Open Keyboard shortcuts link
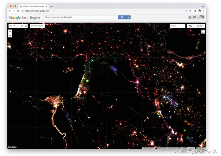The width and height of the screenshot is (221, 156). point(148,148)
